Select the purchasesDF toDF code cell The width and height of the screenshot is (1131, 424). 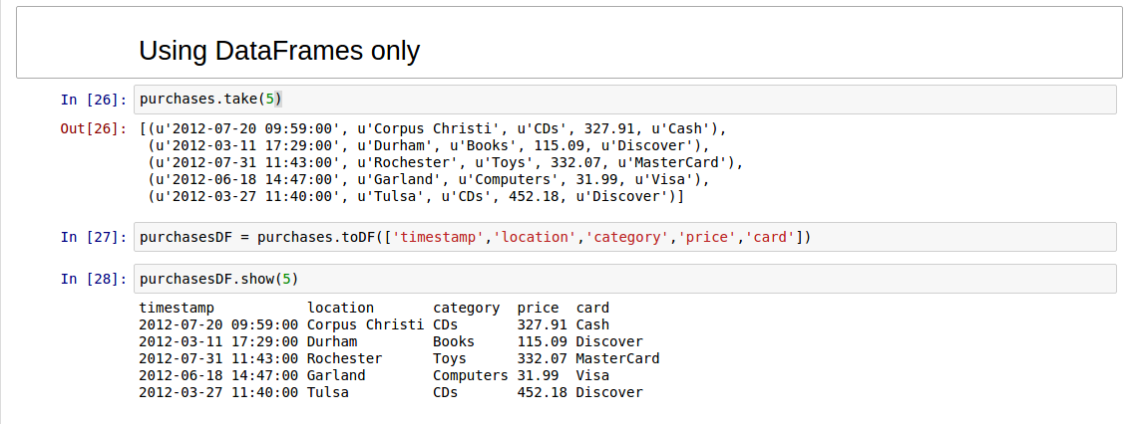coord(624,237)
